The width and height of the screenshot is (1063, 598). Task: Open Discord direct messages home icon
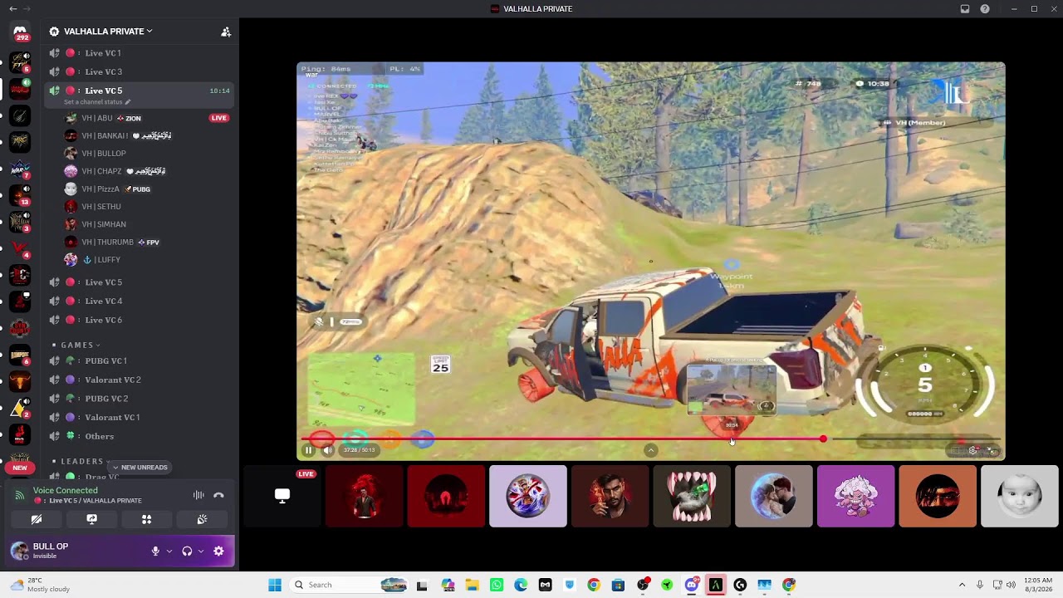click(20, 31)
